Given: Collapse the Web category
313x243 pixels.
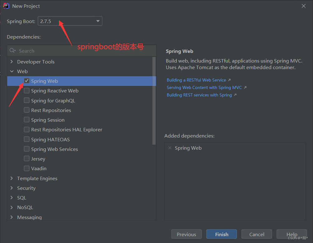Looking at the screenshot, I should click(12, 71).
